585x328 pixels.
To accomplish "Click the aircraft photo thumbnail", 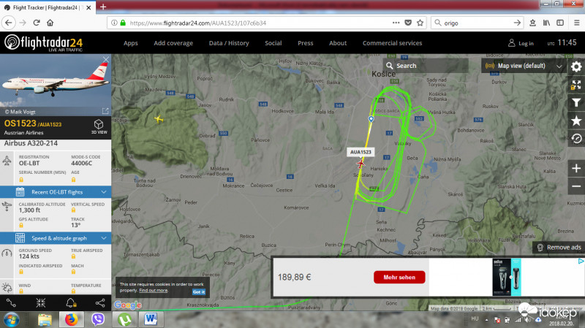I will pyautogui.click(x=56, y=85).
